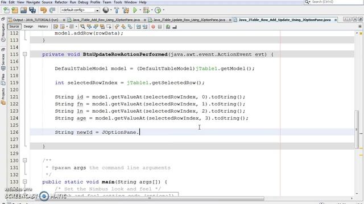Maximize the editor window icon
Image resolution: width=364 pixels, height=204 pixels.
click(361, 19)
